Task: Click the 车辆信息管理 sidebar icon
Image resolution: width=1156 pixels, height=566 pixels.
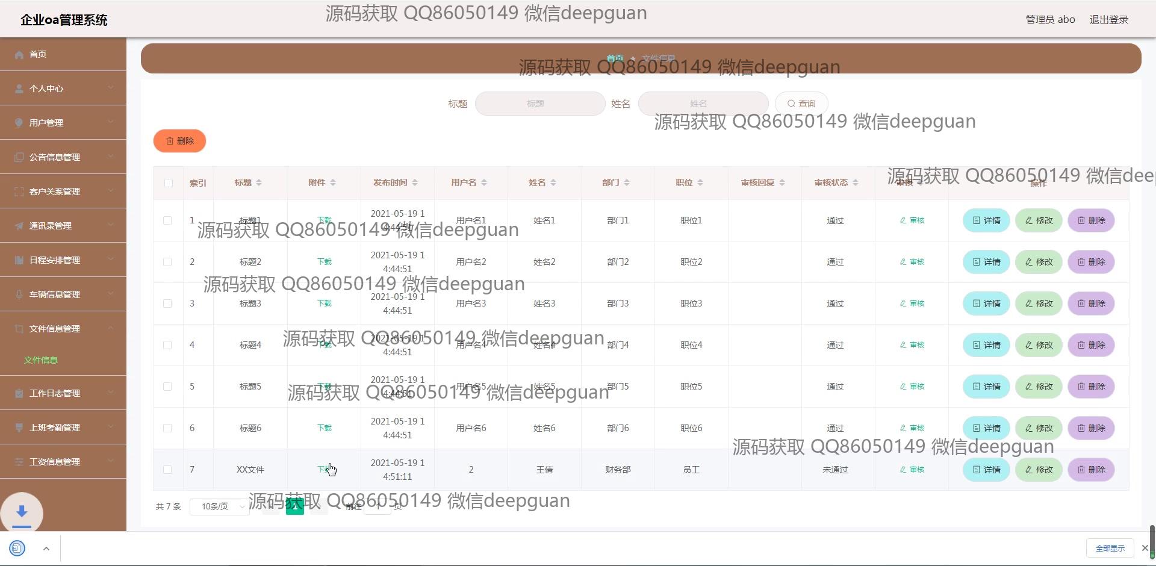Action: coord(19,294)
